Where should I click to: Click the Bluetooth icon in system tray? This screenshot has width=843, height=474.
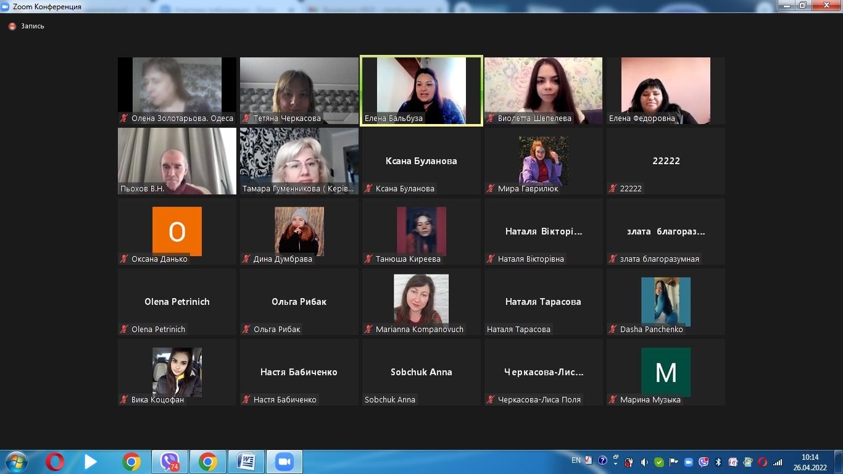718,462
